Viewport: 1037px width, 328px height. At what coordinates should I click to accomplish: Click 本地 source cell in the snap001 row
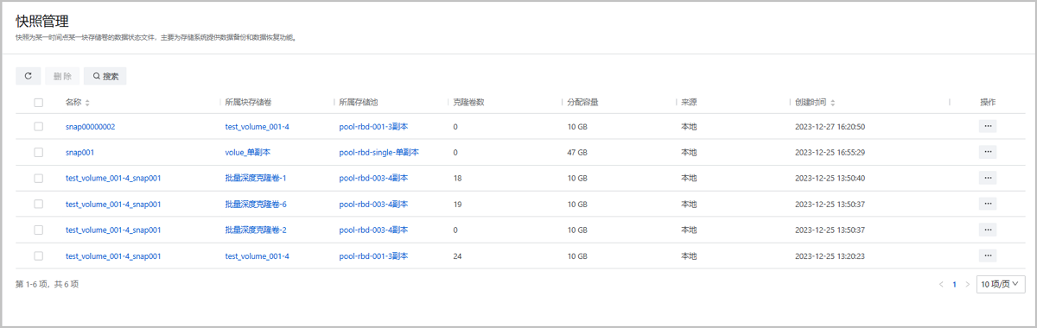[689, 153]
